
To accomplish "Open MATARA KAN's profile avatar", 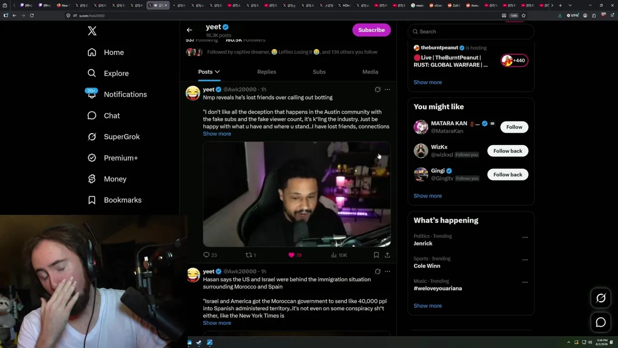I will (421, 127).
